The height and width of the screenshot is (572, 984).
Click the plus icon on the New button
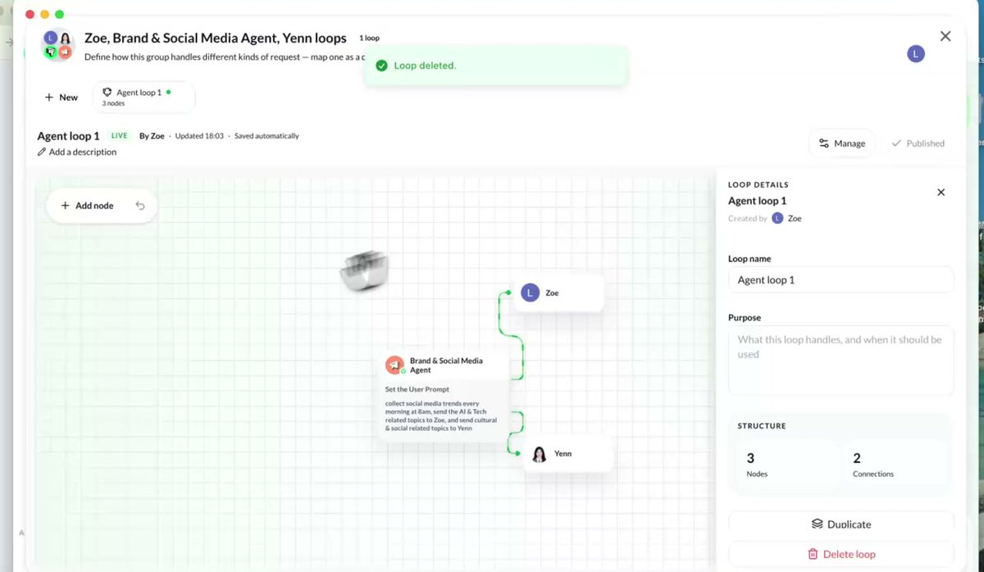[x=49, y=97]
